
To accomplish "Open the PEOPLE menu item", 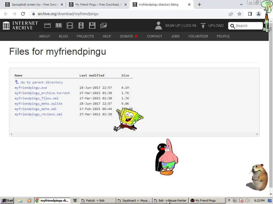I will [x=223, y=36].
